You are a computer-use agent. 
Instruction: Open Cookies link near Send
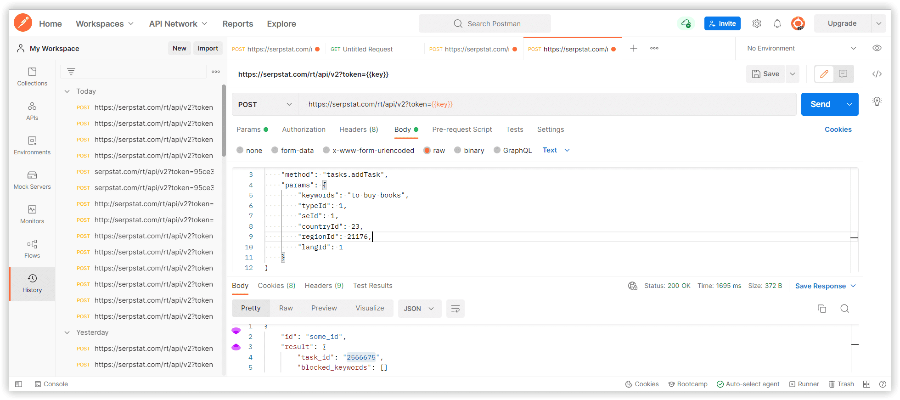tap(838, 130)
